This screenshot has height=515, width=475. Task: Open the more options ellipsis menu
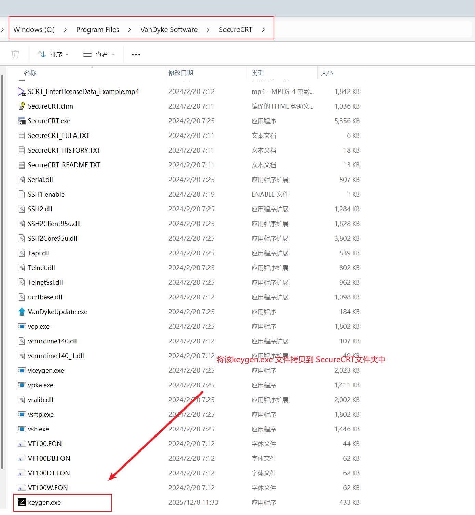point(136,55)
